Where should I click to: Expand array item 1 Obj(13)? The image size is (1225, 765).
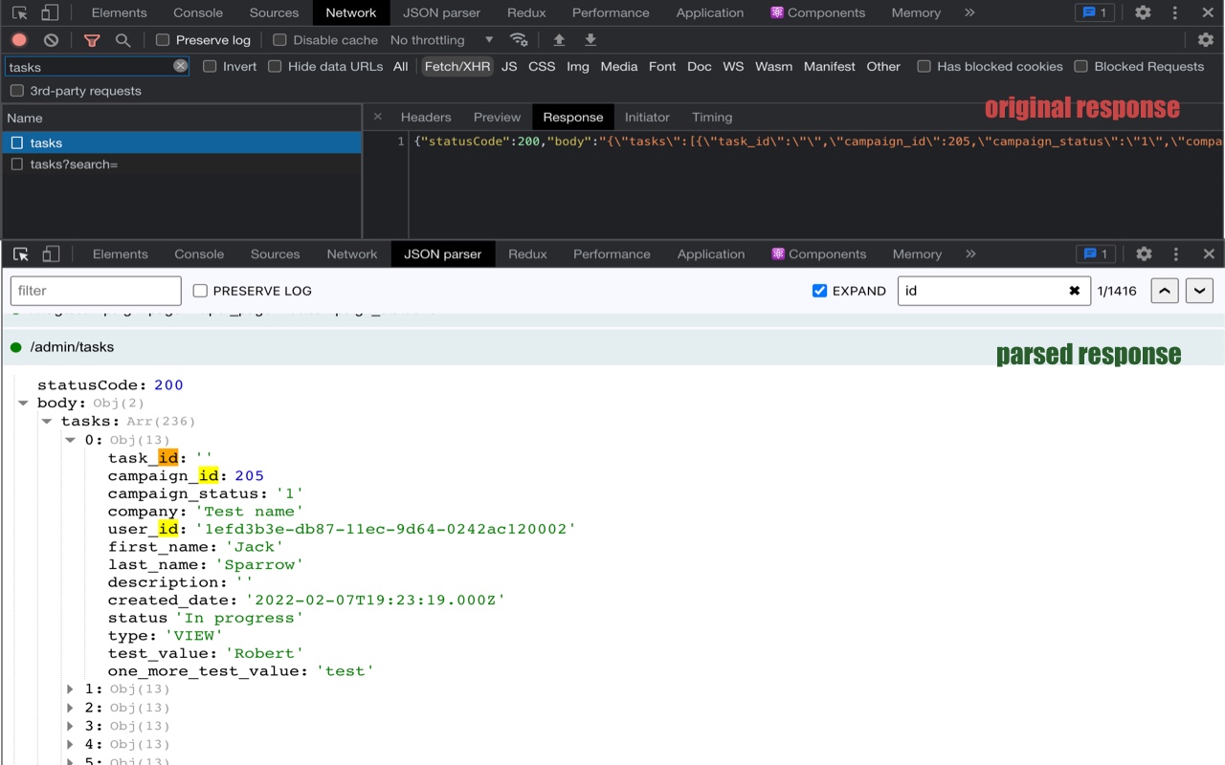[70, 688]
